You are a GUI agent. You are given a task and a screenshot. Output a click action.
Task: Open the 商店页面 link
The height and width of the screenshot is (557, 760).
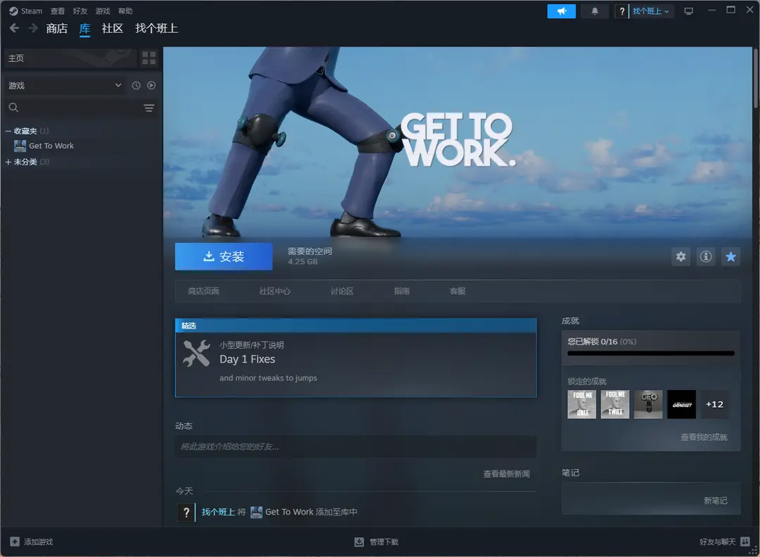click(203, 291)
